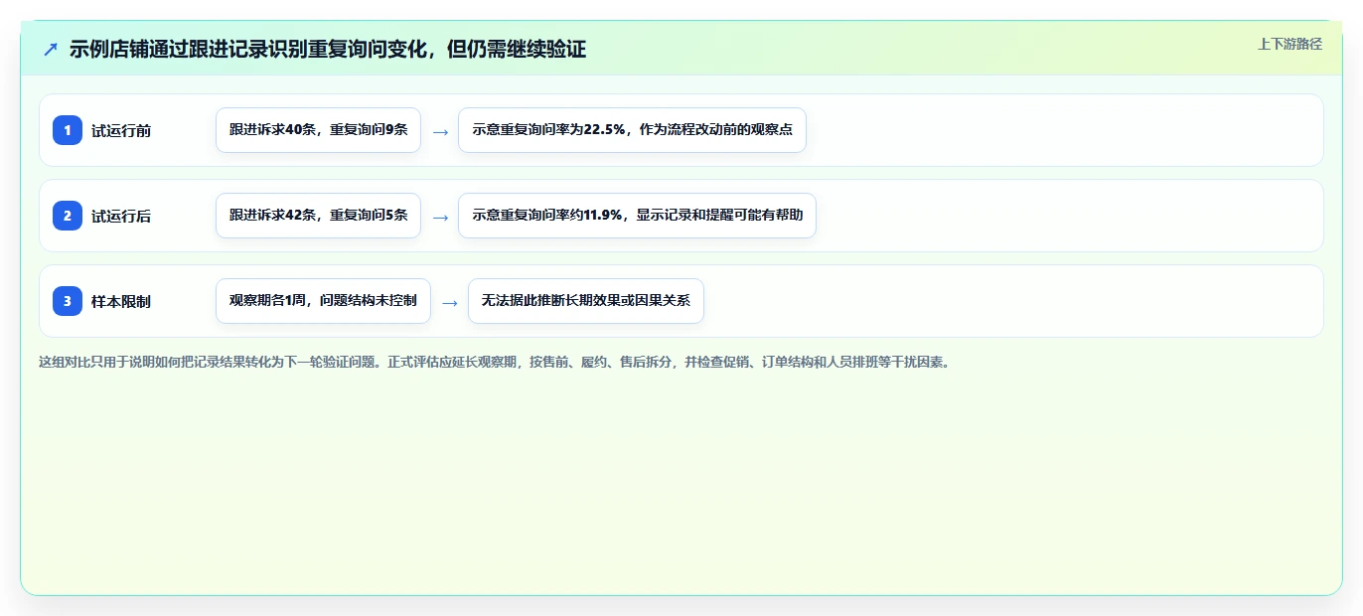Click the step 1 number badge

coord(68,130)
